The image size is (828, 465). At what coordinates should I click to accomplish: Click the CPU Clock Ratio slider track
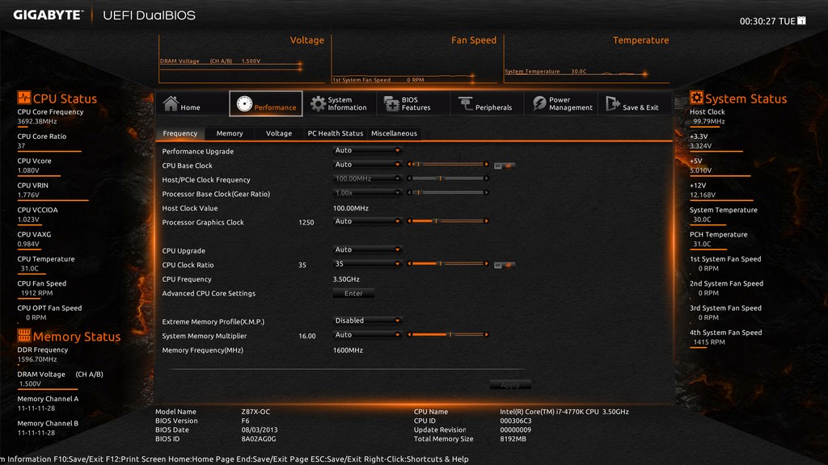point(448,264)
